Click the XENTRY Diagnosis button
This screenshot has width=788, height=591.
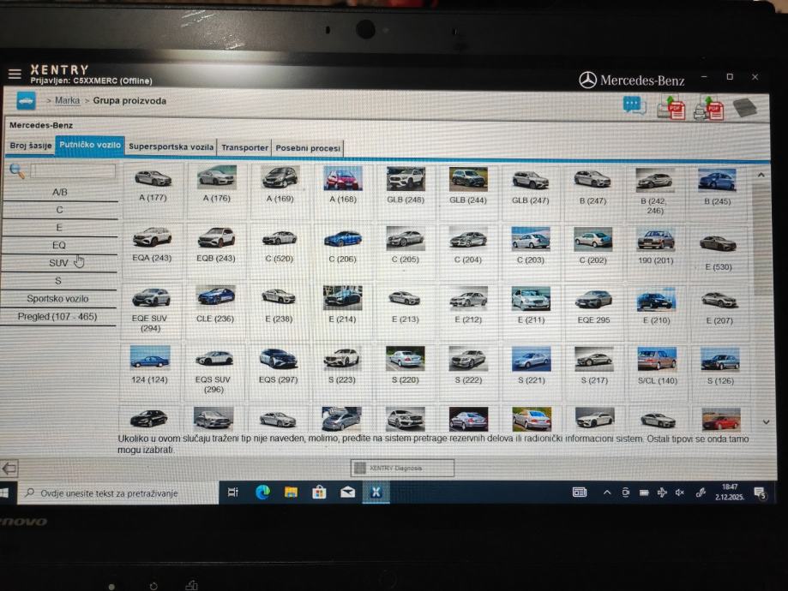click(x=402, y=468)
